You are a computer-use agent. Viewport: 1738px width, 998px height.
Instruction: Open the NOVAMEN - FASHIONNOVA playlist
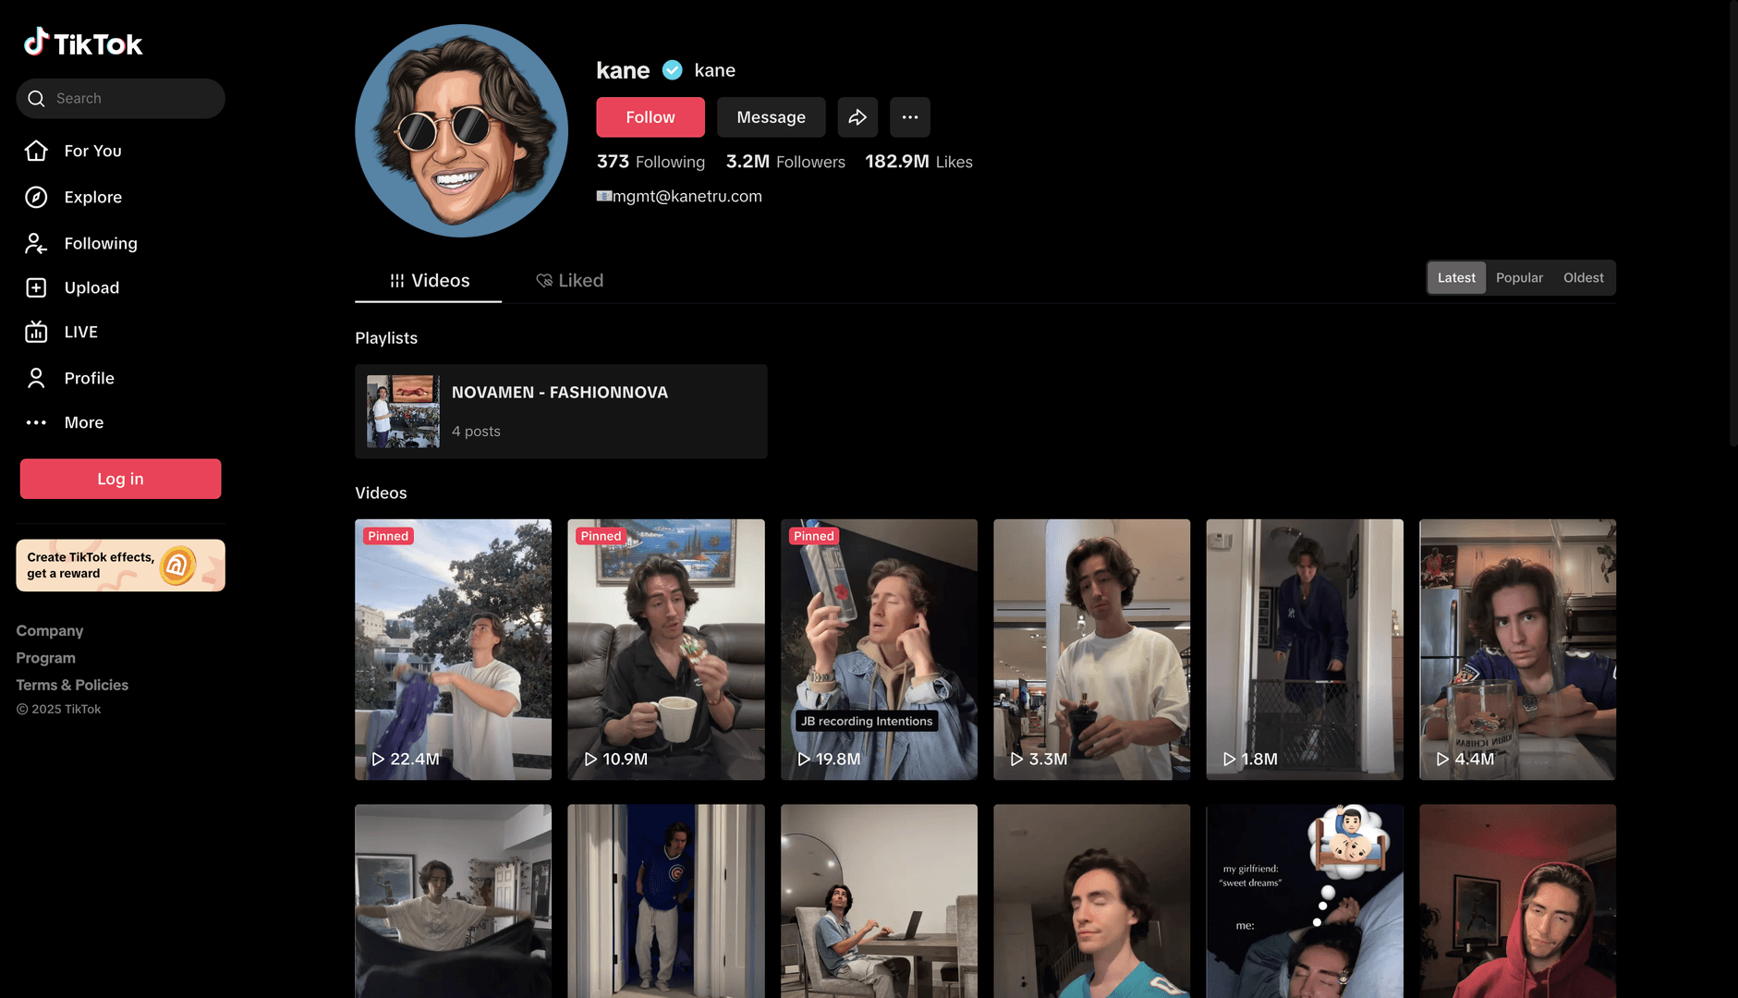pyautogui.click(x=560, y=411)
